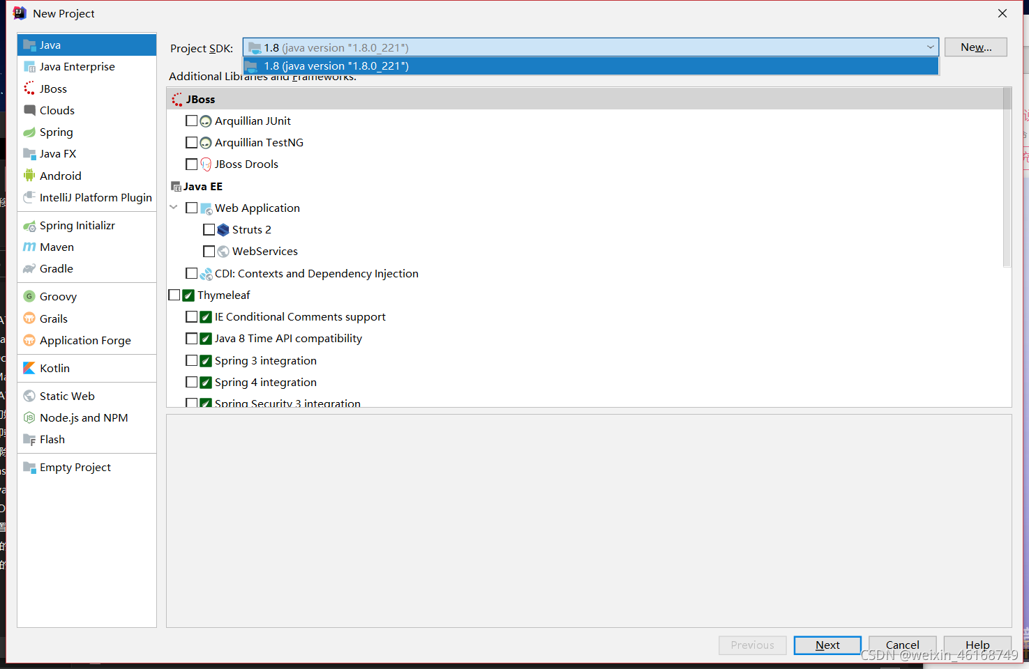Viewport: 1029px width, 669px height.
Task: Select 1.8 SDK option in dropdown list
Action: coord(590,66)
